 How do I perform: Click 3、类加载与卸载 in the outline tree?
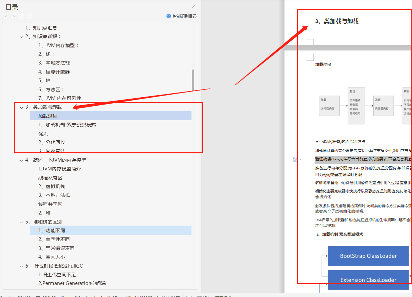pos(44,107)
